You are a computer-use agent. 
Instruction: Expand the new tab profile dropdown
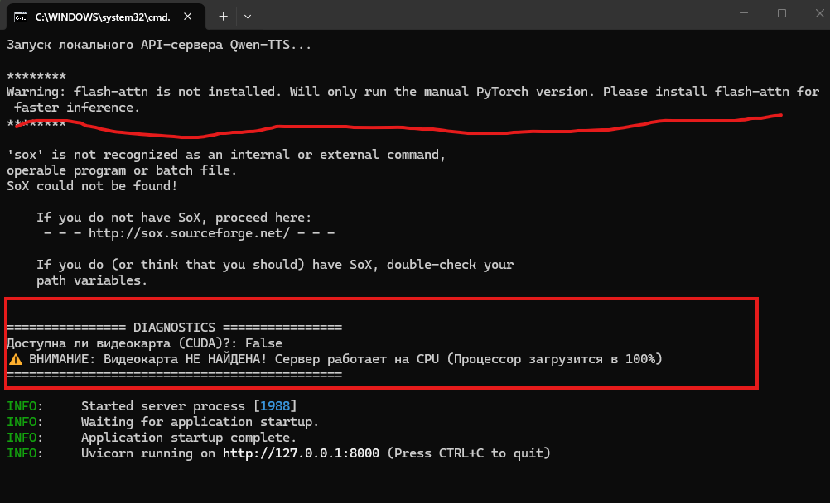click(x=247, y=17)
